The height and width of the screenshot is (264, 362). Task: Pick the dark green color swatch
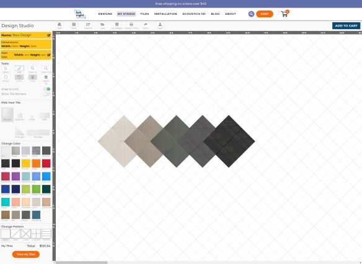[x=46, y=189]
